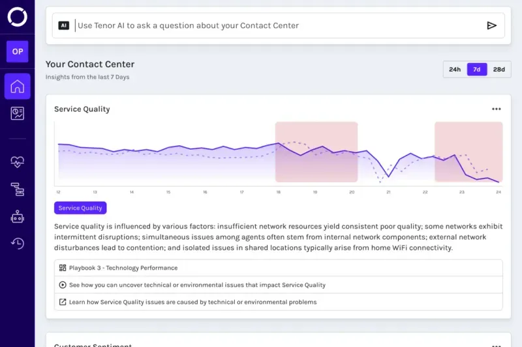Open the history clock sidebar icon
Viewport: 522px width, 347px height.
click(17, 243)
